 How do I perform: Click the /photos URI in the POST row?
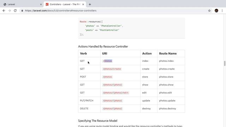point(107,77)
